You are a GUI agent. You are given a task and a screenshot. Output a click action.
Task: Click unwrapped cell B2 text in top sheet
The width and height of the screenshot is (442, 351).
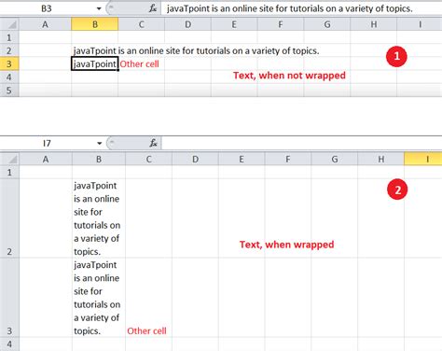pyautogui.click(x=196, y=50)
